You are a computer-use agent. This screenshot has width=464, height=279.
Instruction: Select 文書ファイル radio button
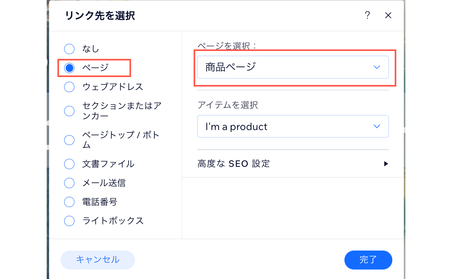(69, 164)
